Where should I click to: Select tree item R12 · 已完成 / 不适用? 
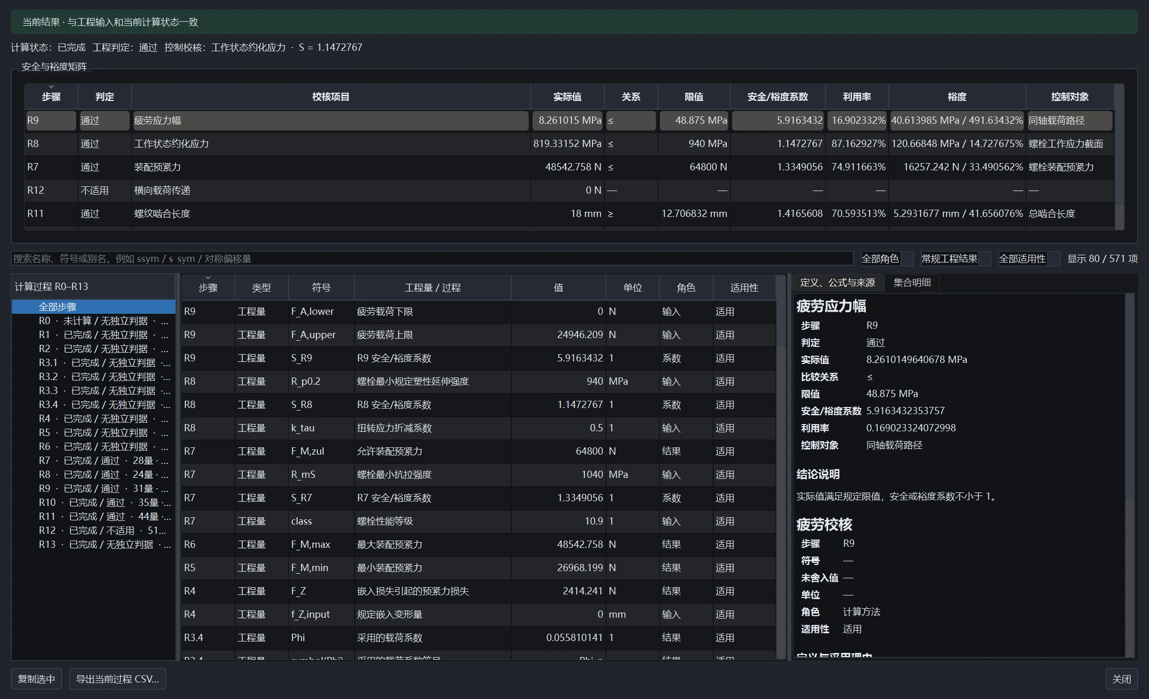pos(94,531)
